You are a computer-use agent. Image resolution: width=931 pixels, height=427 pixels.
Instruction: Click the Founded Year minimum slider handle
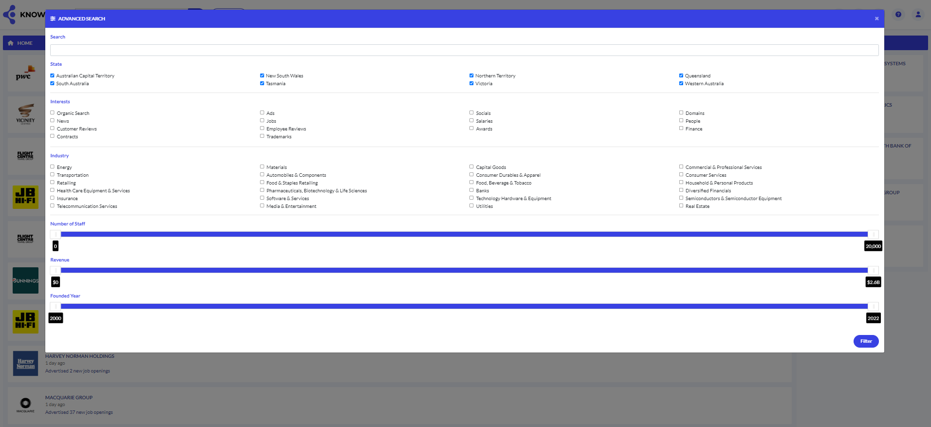coord(56,306)
